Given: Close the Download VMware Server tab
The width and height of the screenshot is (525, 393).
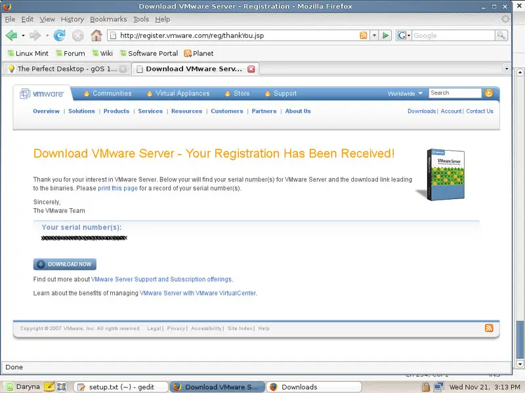Looking at the screenshot, I should pyautogui.click(x=251, y=69).
